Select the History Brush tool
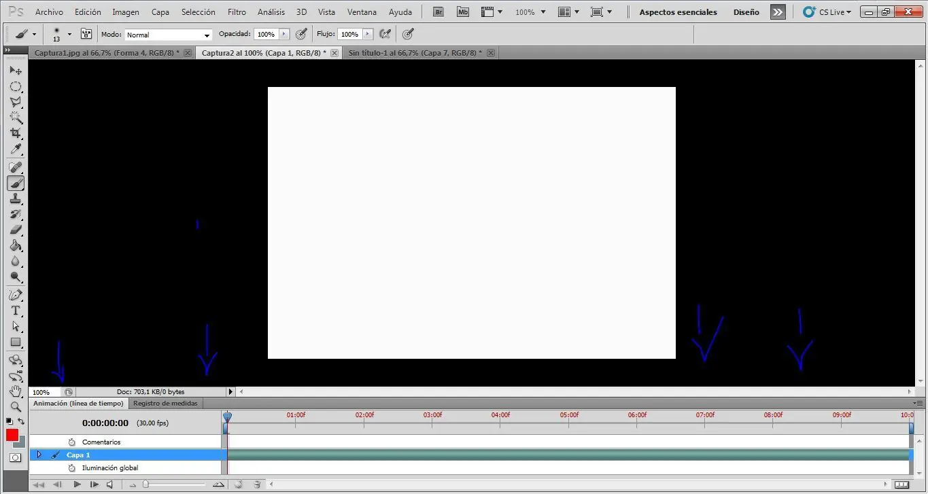928x494 pixels. pyautogui.click(x=15, y=214)
